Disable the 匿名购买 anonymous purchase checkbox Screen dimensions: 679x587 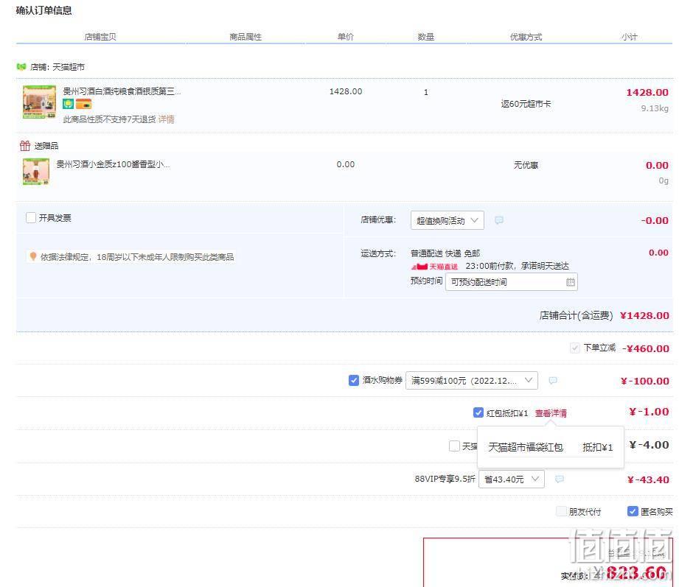pyautogui.click(x=633, y=512)
